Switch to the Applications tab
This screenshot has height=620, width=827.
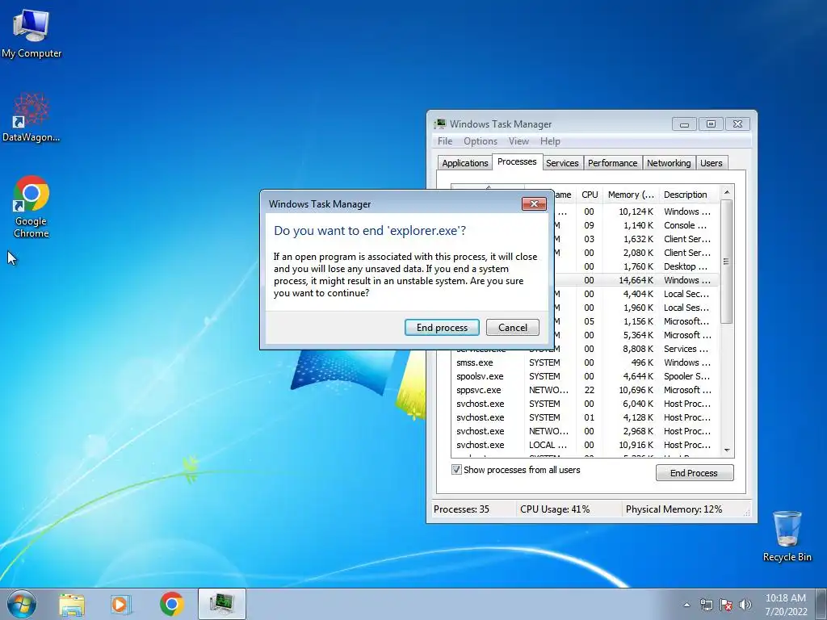click(x=464, y=163)
